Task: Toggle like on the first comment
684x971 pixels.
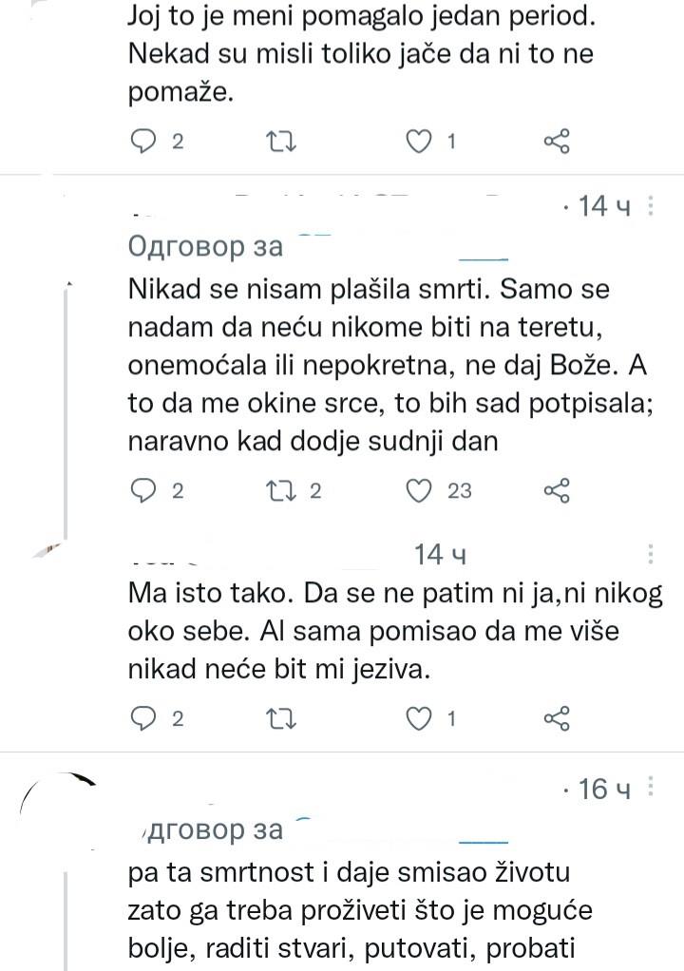Action: click(x=418, y=141)
